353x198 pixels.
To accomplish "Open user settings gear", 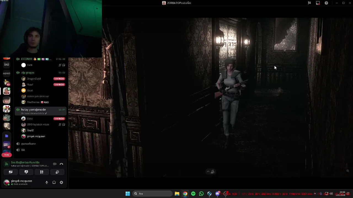I will pyautogui.click(x=61, y=182).
